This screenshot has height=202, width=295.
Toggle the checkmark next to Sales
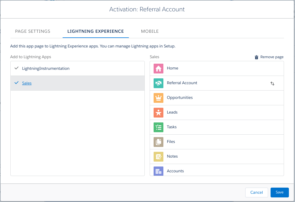(x=17, y=83)
